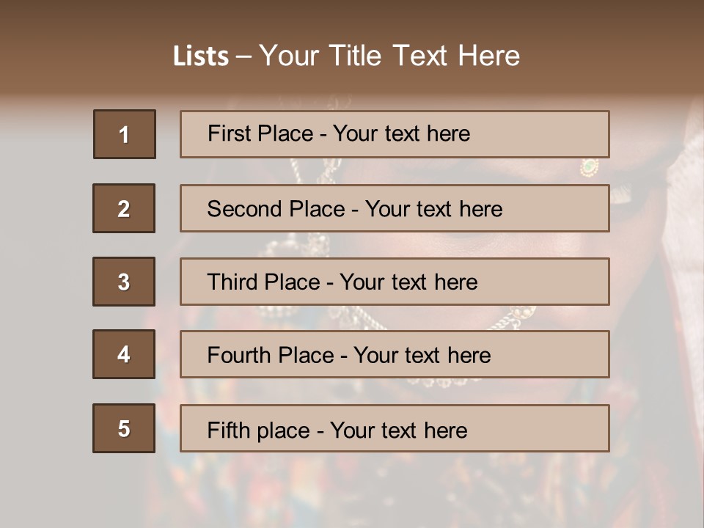
Task: Click 'Your text here' in the Fourth Place row
Action: click(422, 356)
